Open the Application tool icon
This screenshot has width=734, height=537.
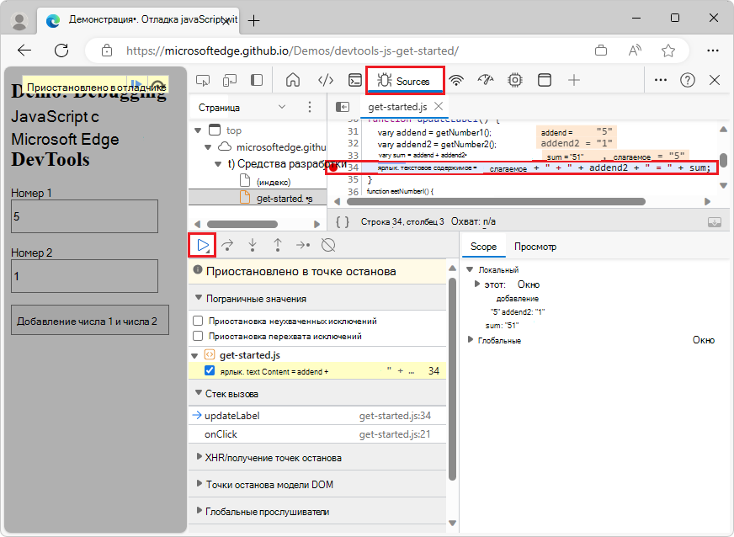coord(545,80)
